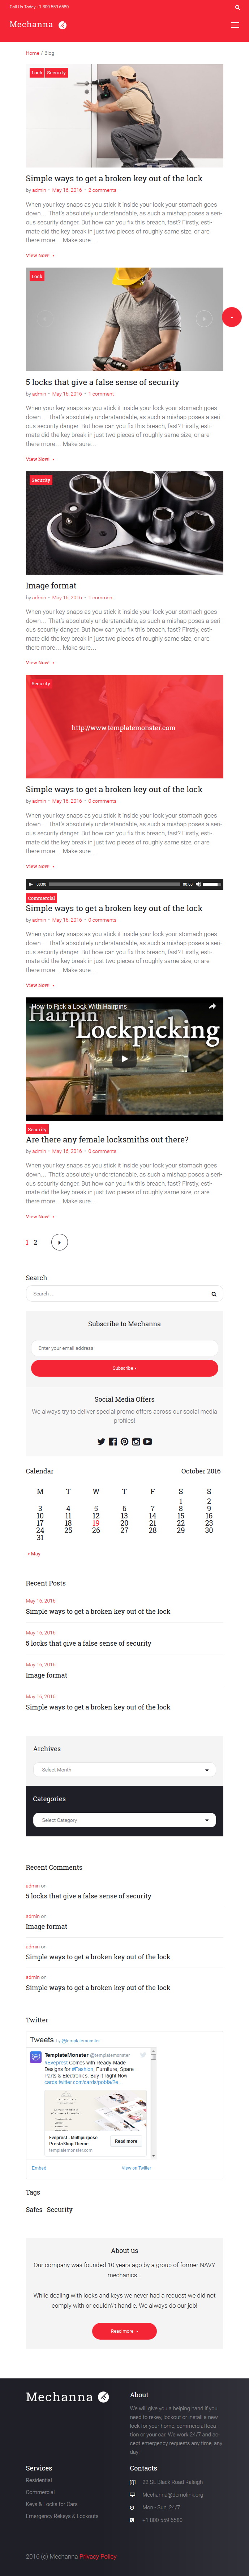
Task: Click the search field magnifier icon
Action: pos(213,1294)
